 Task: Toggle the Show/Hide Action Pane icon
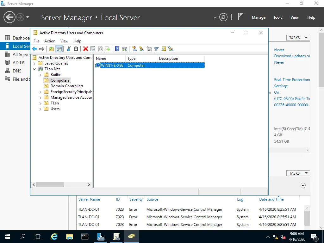tap(125, 49)
